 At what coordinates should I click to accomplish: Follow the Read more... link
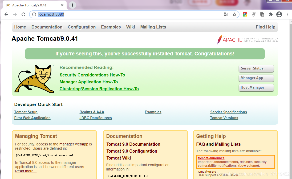[x=26, y=171]
